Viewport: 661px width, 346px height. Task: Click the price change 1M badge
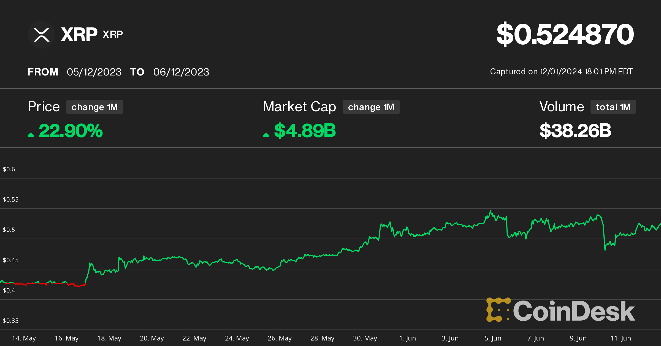point(94,107)
